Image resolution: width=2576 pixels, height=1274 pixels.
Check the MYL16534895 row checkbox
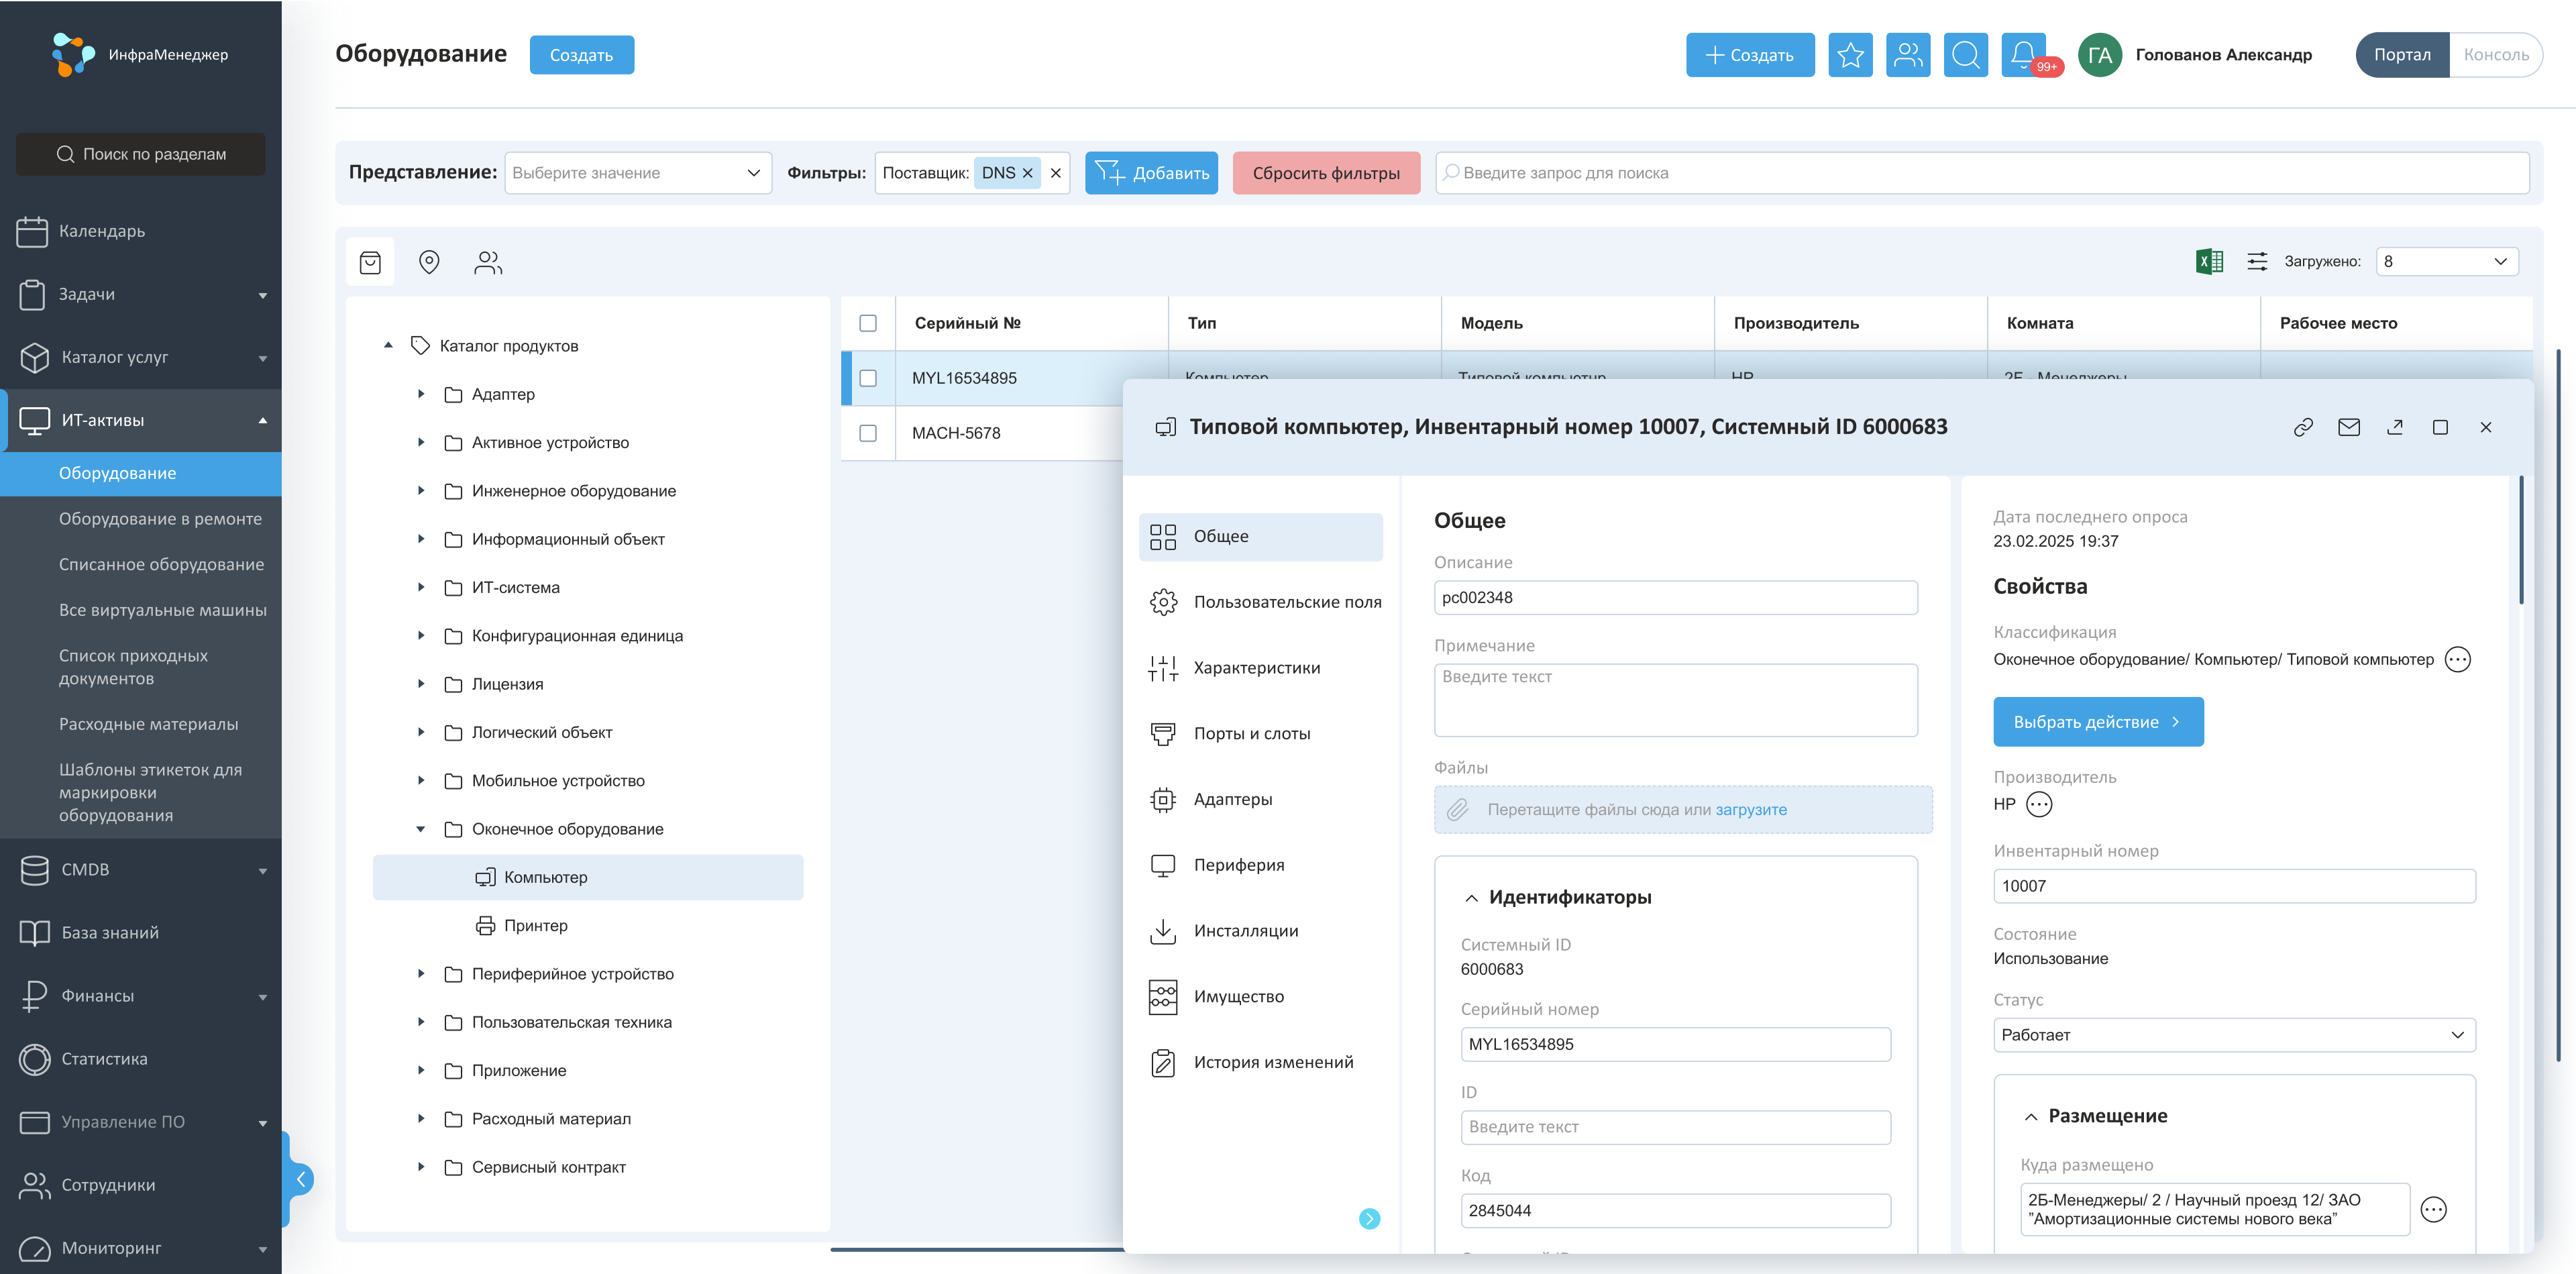click(x=868, y=378)
